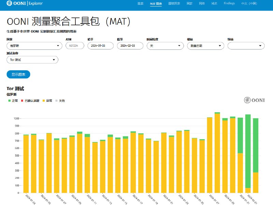The width and height of the screenshot is (273, 205).
Task: Click the x-axis label 2024-01-21
Action: coord(168,200)
